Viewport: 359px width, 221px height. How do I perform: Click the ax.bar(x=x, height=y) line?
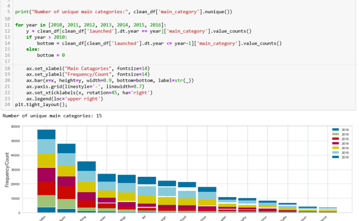(x=110, y=80)
